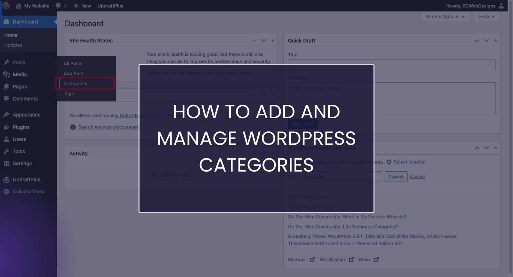The width and height of the screenshot is (513, 277).
Task: Click the Cancel link beside Submit
Action: click(x=417, y=177)
